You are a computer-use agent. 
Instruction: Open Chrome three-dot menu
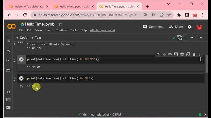click(x=203, y=15)
